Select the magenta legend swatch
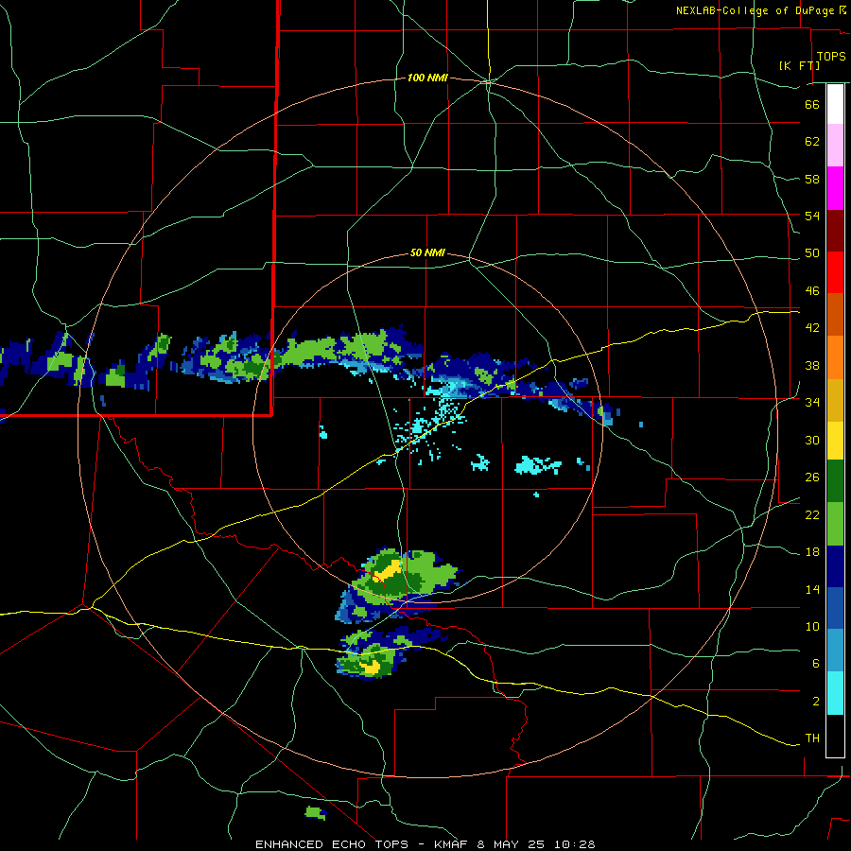The image size is (851, 851). pos(835,188)
